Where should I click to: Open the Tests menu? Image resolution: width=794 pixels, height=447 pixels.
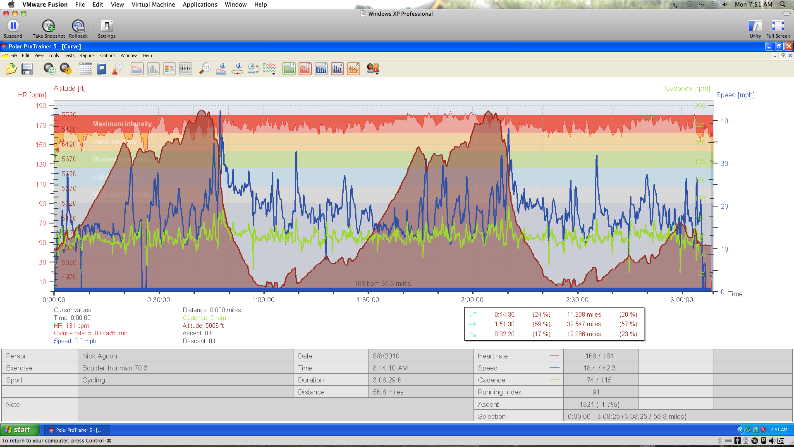[69, 55]
